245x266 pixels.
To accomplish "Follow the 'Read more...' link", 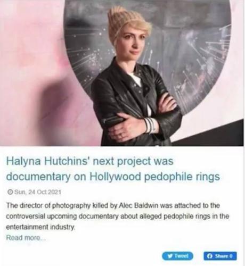I will [x=26, y=238].
